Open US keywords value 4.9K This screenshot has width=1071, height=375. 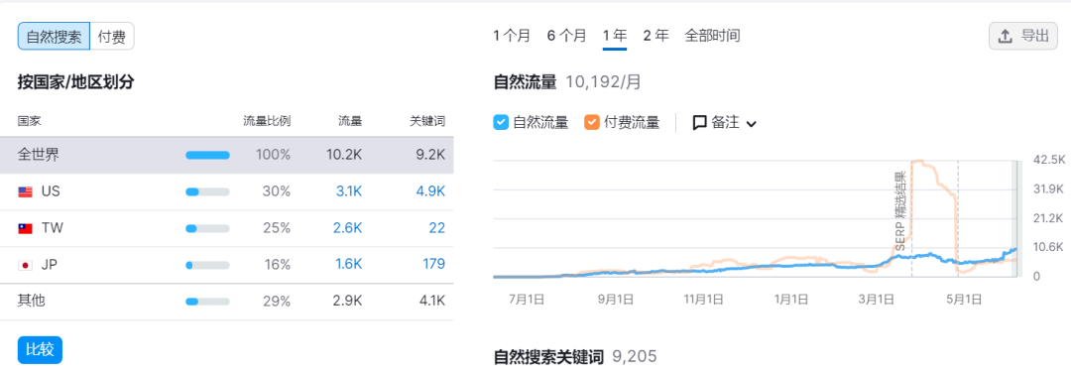[430, 191]
